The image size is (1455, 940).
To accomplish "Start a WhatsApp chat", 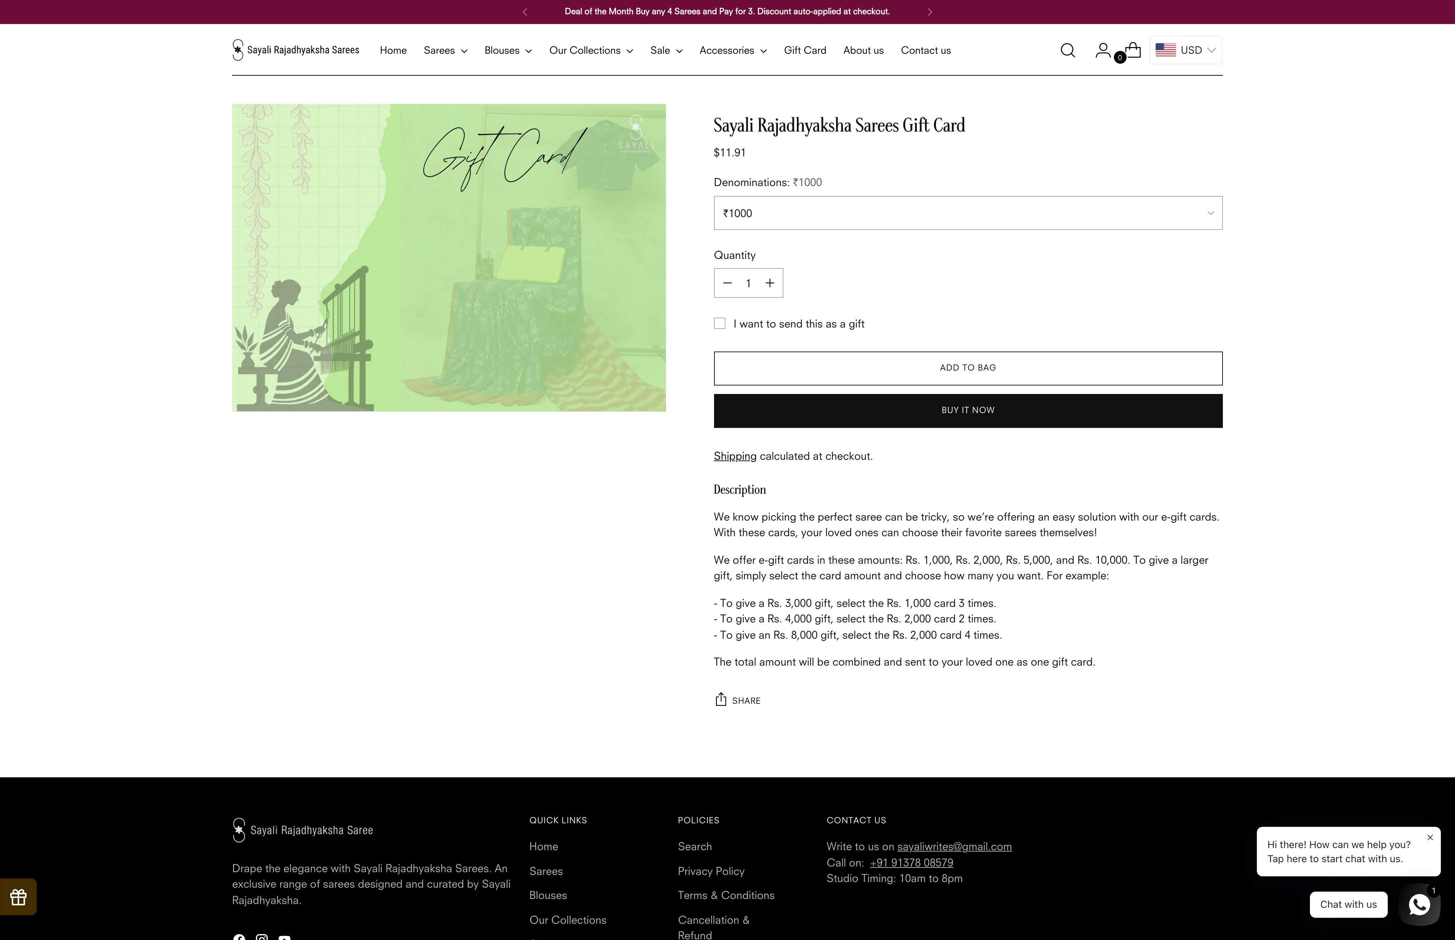I will tap(1419, 905).
